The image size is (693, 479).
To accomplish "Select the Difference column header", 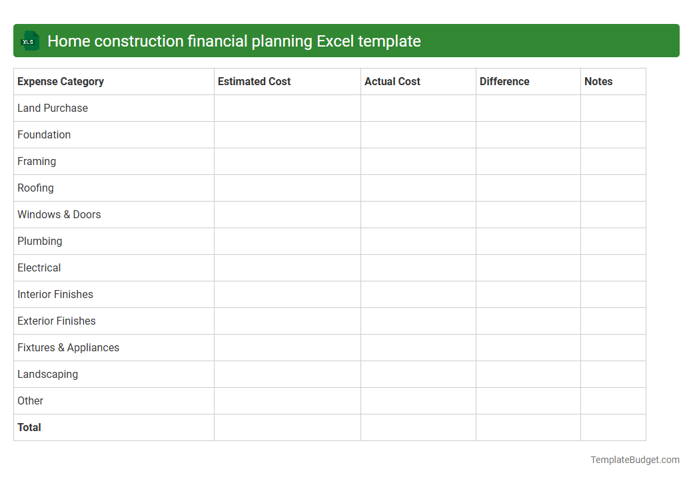I will (504, 81).
